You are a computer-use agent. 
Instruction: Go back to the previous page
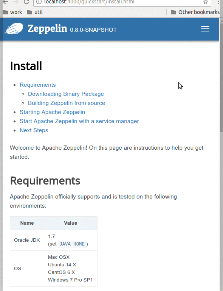pyautogui.click(x=5, y=2)
